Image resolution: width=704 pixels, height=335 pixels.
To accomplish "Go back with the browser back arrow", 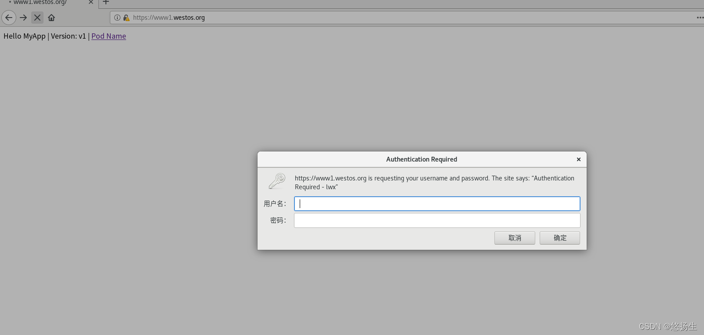I will click(9, 18).
